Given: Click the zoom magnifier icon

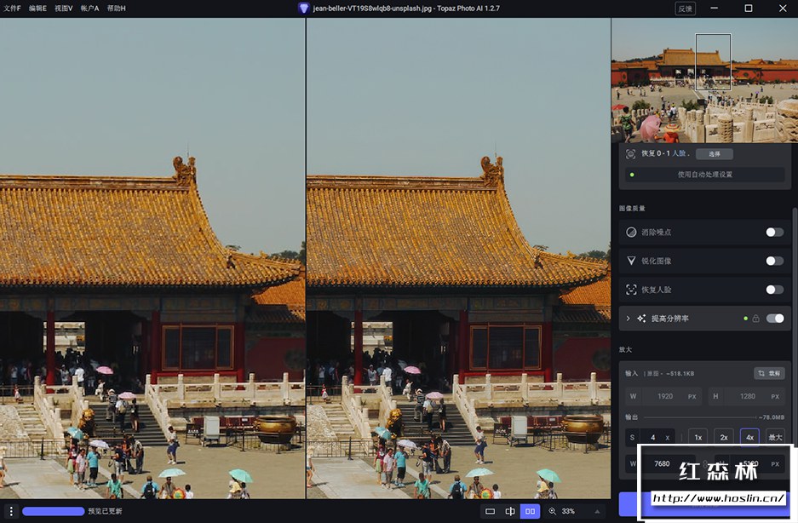Looking at the screenshot, I should click(x=552, y=511).
